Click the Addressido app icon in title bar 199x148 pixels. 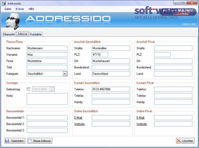tap(4, 3)
